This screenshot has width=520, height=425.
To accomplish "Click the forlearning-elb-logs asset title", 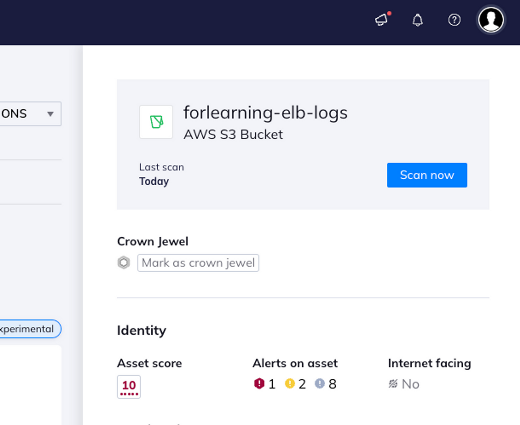I will tap(265, 113).
